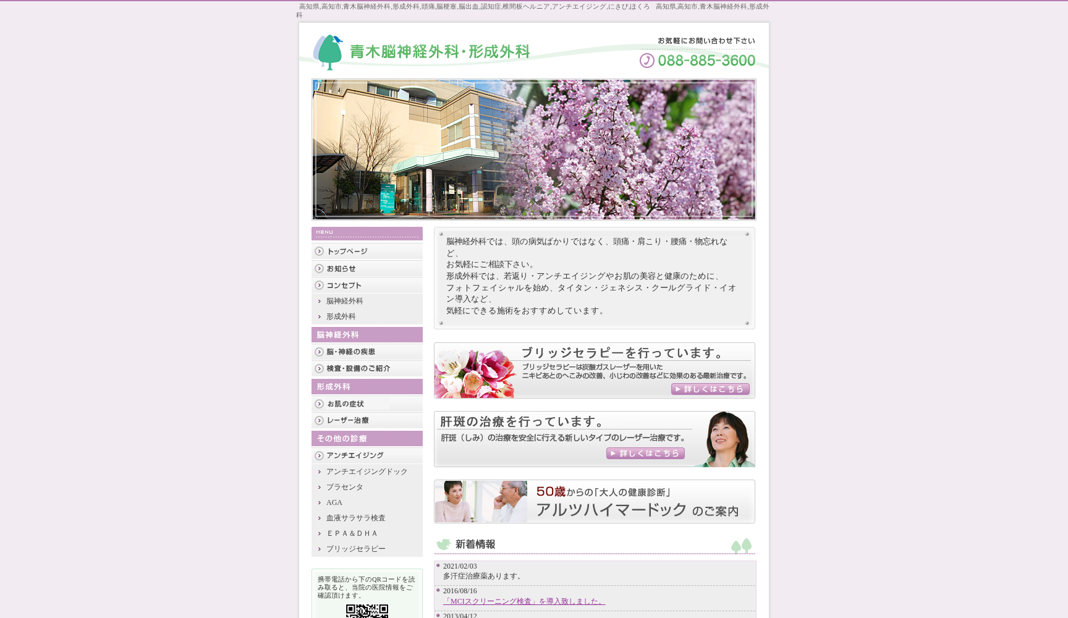Click the arrow icon beside トップページ
This screenshot has width=1068, height=618.
(320, 252)
